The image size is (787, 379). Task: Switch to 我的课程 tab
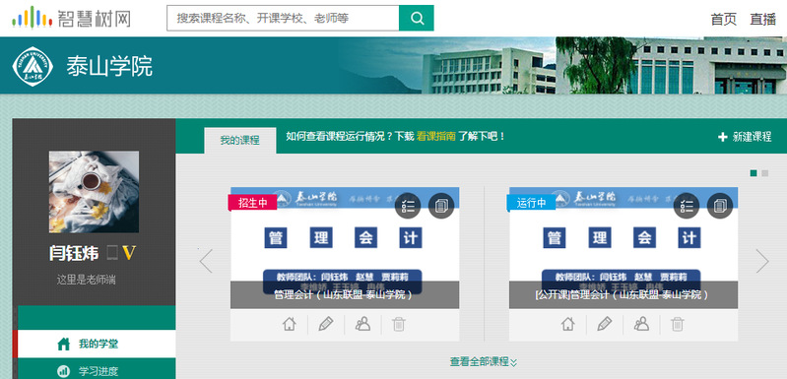tap(240, 141)
